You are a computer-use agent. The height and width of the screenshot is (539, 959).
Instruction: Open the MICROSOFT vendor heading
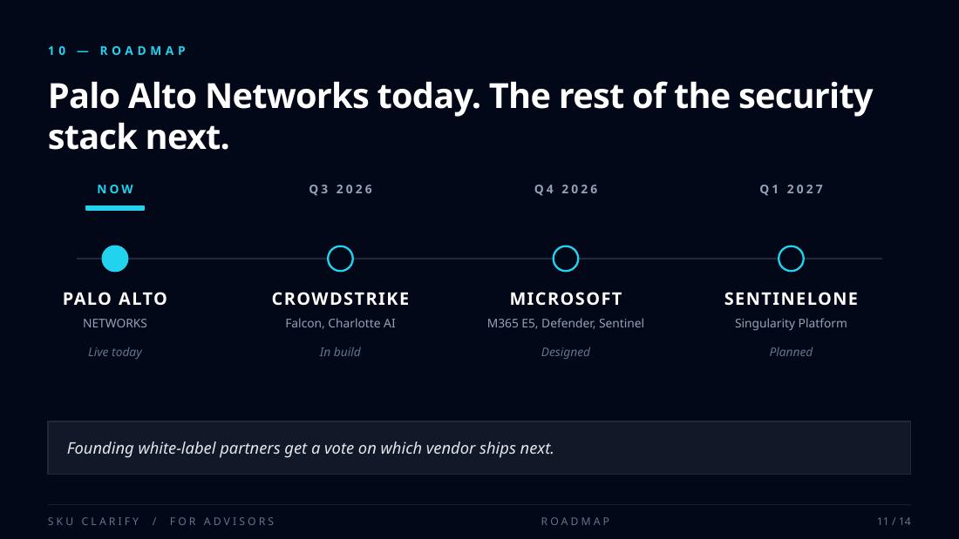coord(566,299)
